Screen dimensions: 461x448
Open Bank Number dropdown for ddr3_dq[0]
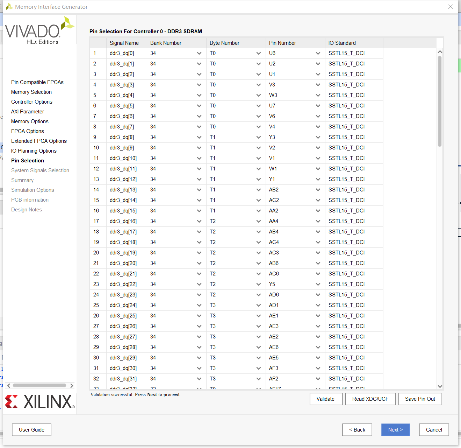pyautogui.click(x=199, y=53)
